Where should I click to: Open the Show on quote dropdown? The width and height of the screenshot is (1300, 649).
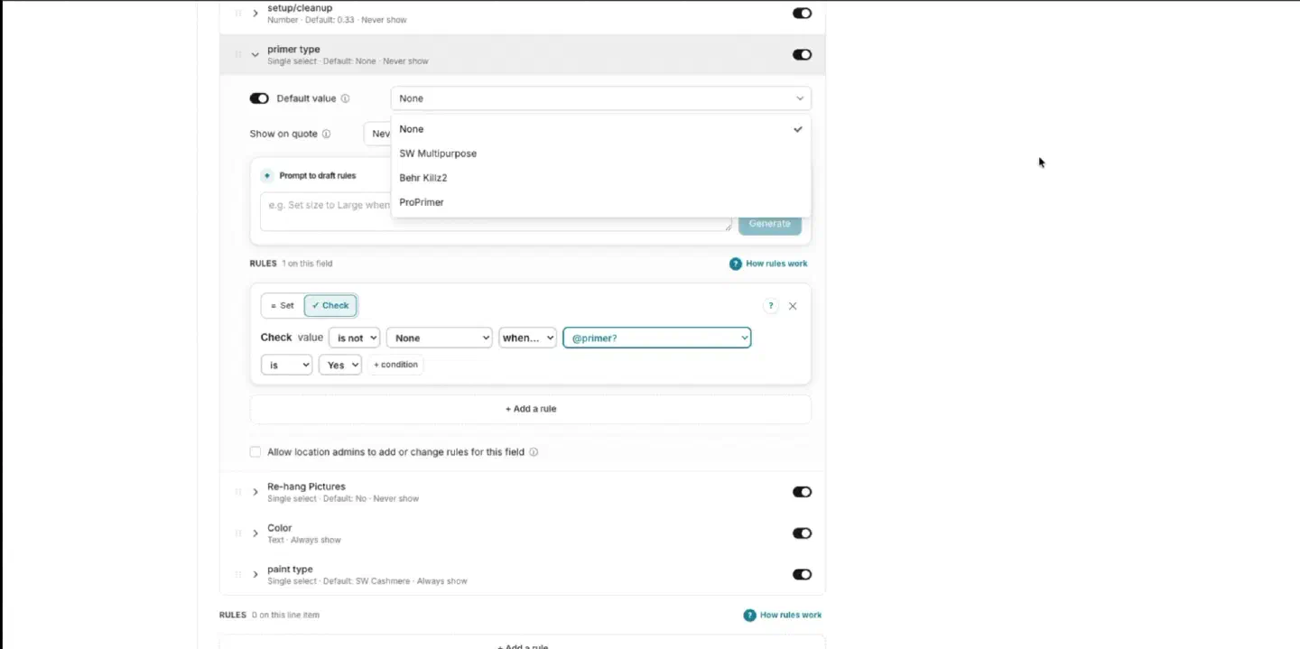377,134
